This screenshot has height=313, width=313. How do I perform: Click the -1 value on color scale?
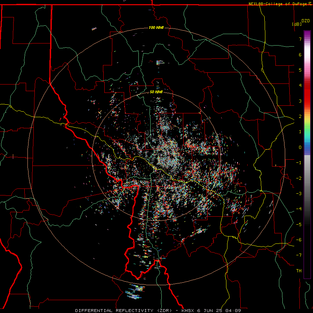point(299,163)
